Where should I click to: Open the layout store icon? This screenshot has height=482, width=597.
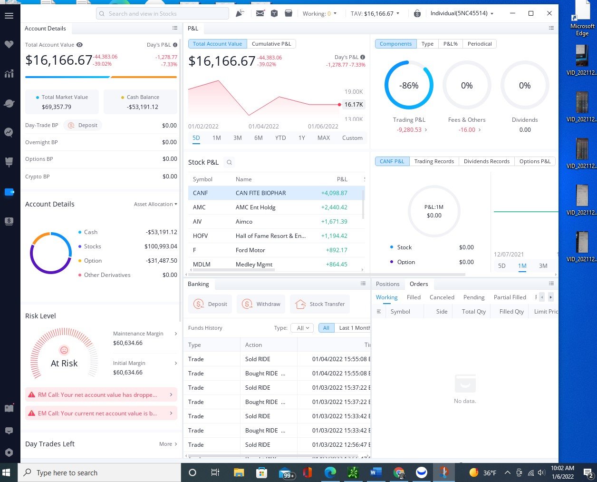[x=289, y=13]
